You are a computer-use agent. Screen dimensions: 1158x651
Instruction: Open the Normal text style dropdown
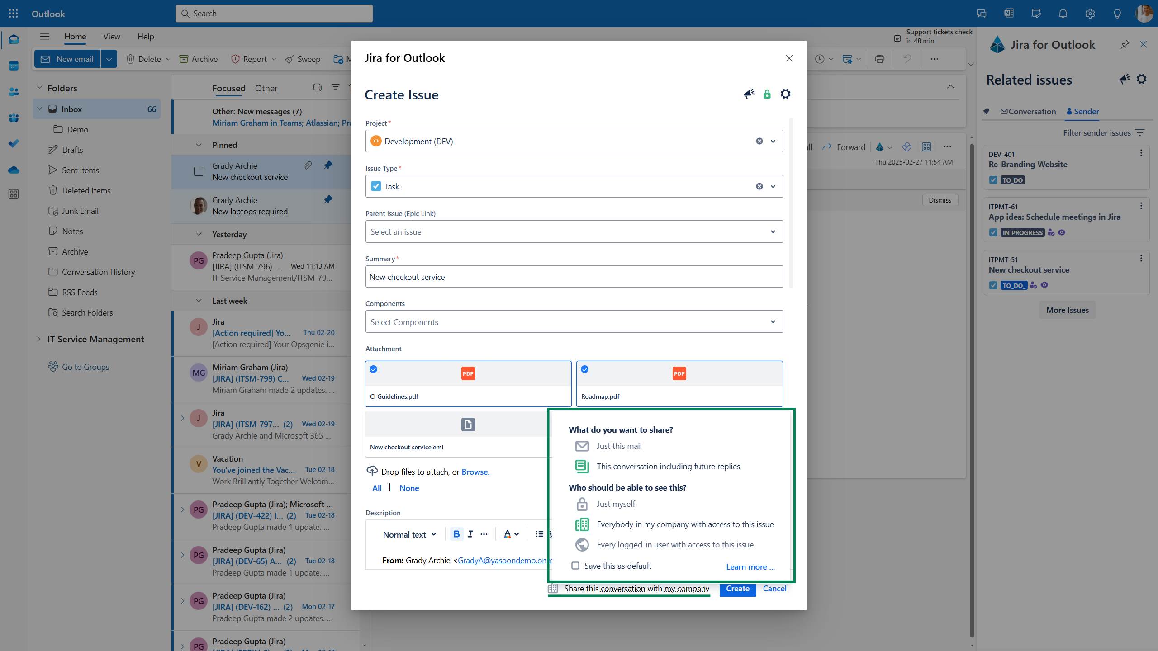pos(409,534)
